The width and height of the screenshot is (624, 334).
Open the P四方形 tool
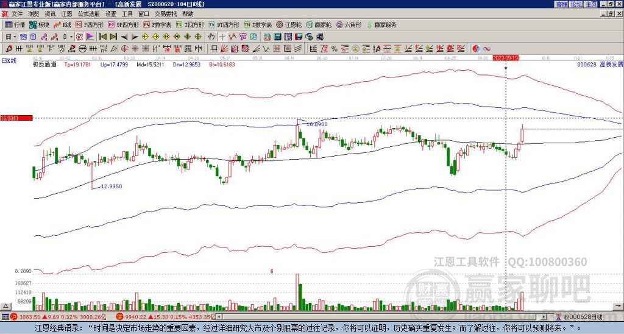coord(90,24)
